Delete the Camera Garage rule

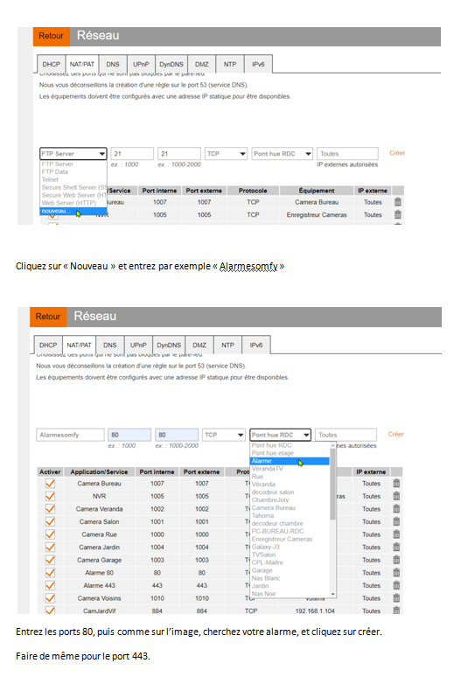click(396, 560)
